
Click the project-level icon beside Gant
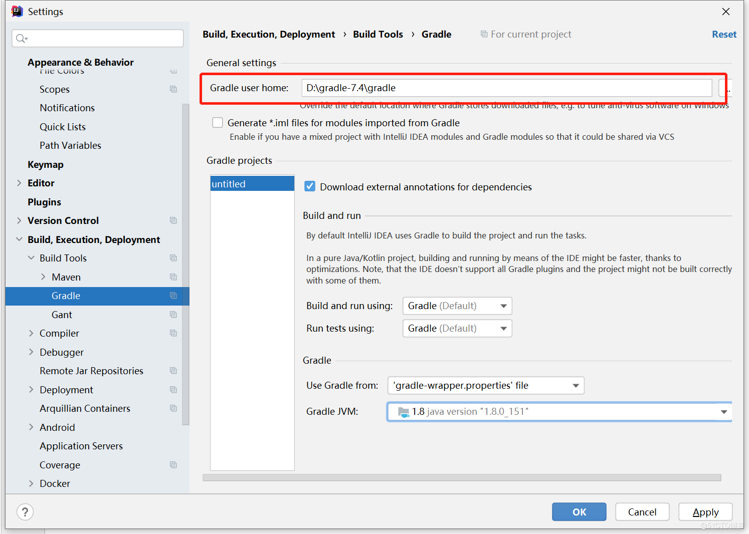(173, 315)
